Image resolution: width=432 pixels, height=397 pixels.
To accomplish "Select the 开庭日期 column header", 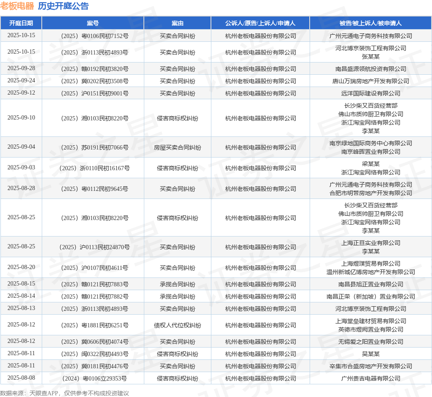I will (21, 23).
